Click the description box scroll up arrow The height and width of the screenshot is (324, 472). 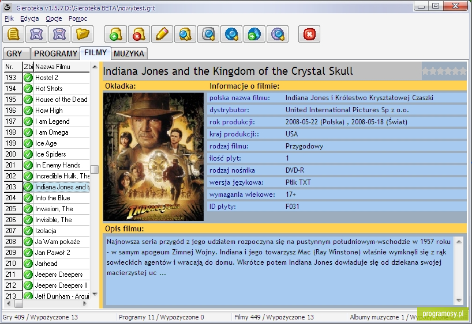coord(459,242)
